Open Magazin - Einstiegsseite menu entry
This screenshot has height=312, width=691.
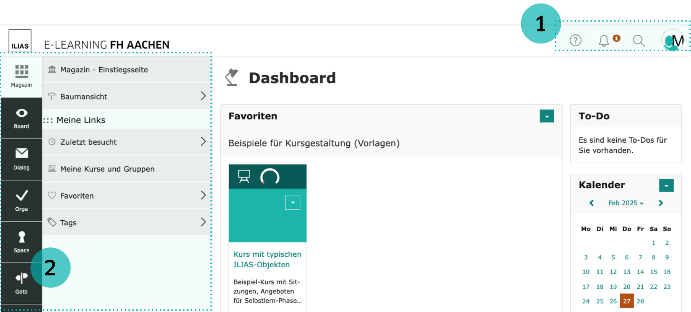pyautogui.click(x=104, y=70)
